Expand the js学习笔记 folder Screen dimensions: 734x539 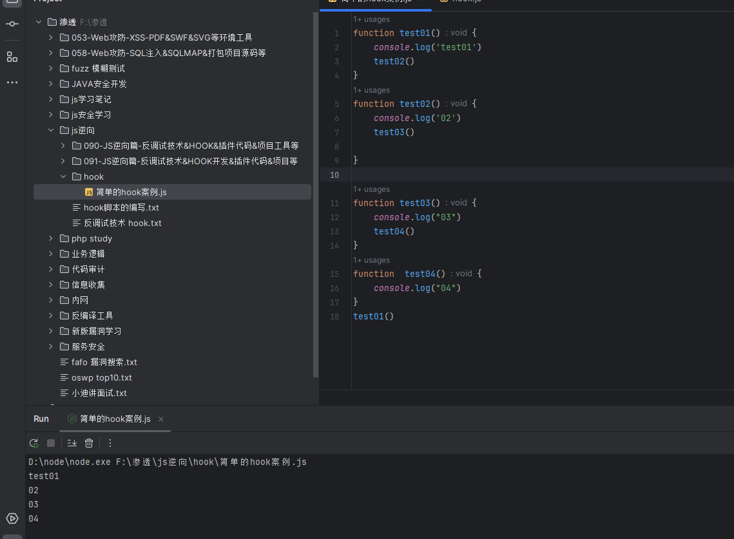(x=51, y=99)
